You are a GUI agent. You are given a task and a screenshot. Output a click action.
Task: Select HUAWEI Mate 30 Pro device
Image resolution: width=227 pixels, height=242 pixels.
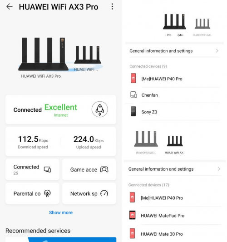point(175,234)
